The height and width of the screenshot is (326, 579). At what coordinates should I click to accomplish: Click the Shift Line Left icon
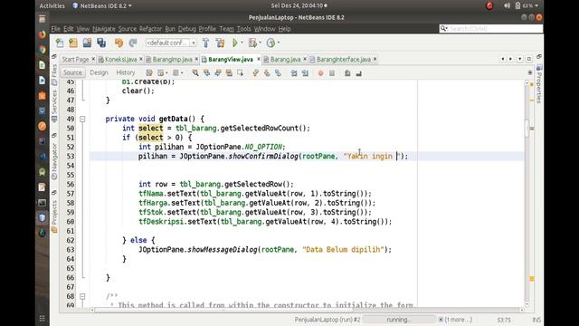[x=294, y=72]
